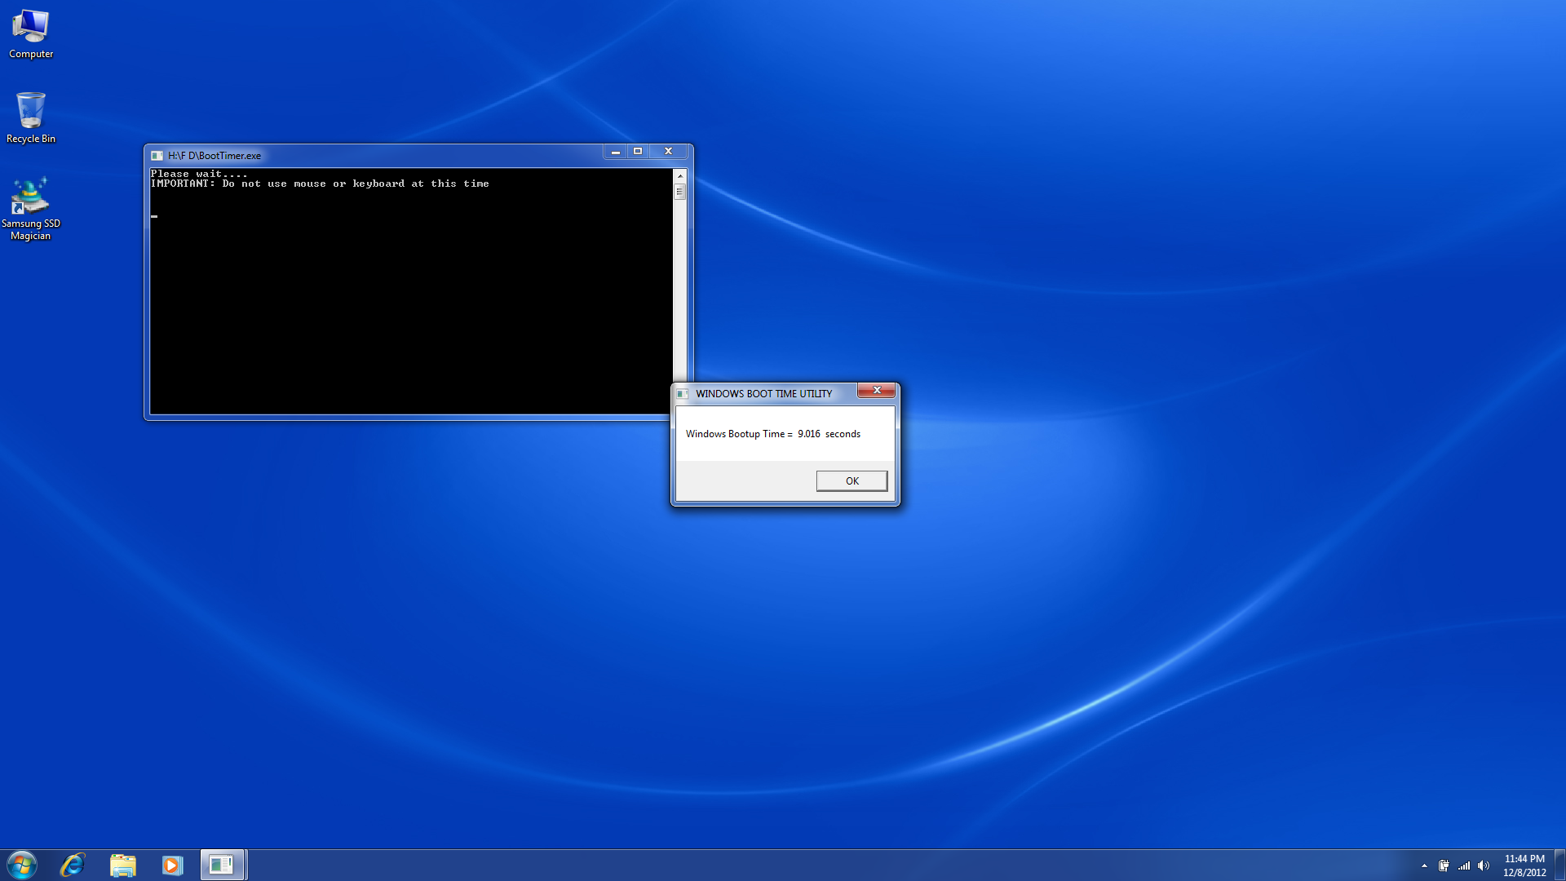
Task: Select the BootTimer taskbar button
Action: click(x=223, y=865)
